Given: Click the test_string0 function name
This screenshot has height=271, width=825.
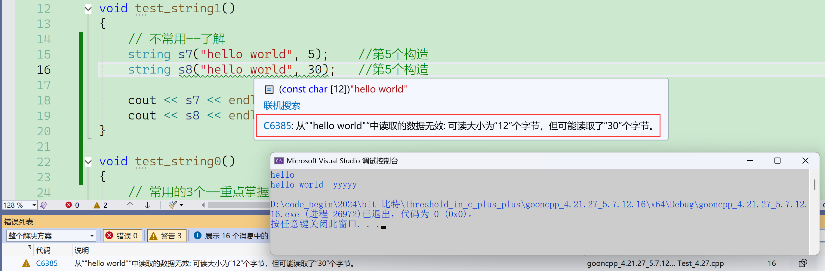Looking at the screenshot, I should 178,162.
